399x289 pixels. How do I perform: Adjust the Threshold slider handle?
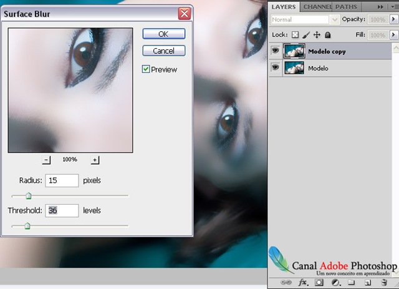27,226
